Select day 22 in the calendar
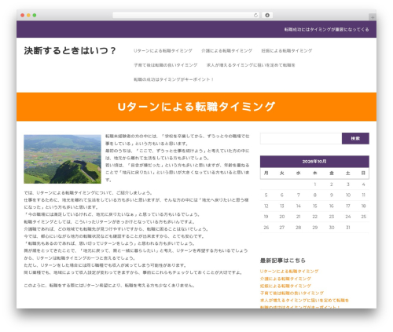The image size is (393, 332). tap(315, 217)
